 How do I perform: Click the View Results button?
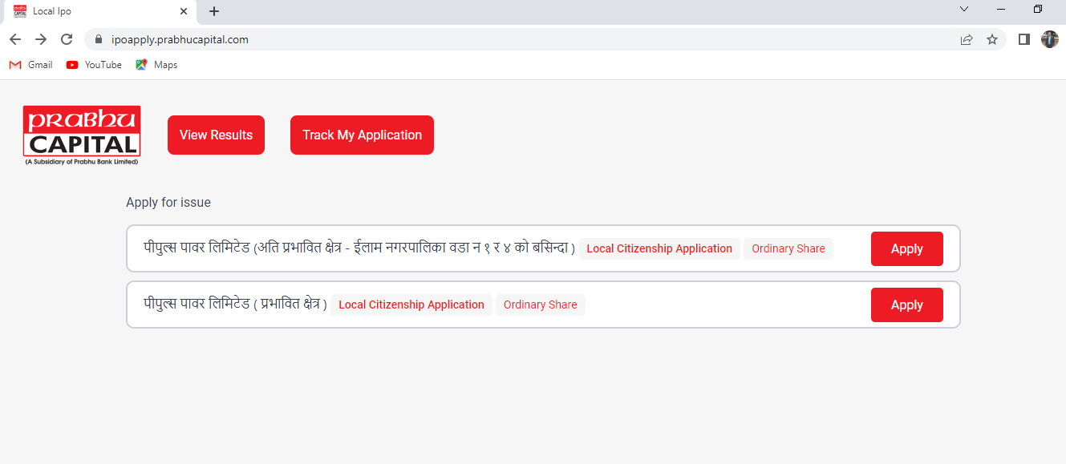tap(216, 135)
